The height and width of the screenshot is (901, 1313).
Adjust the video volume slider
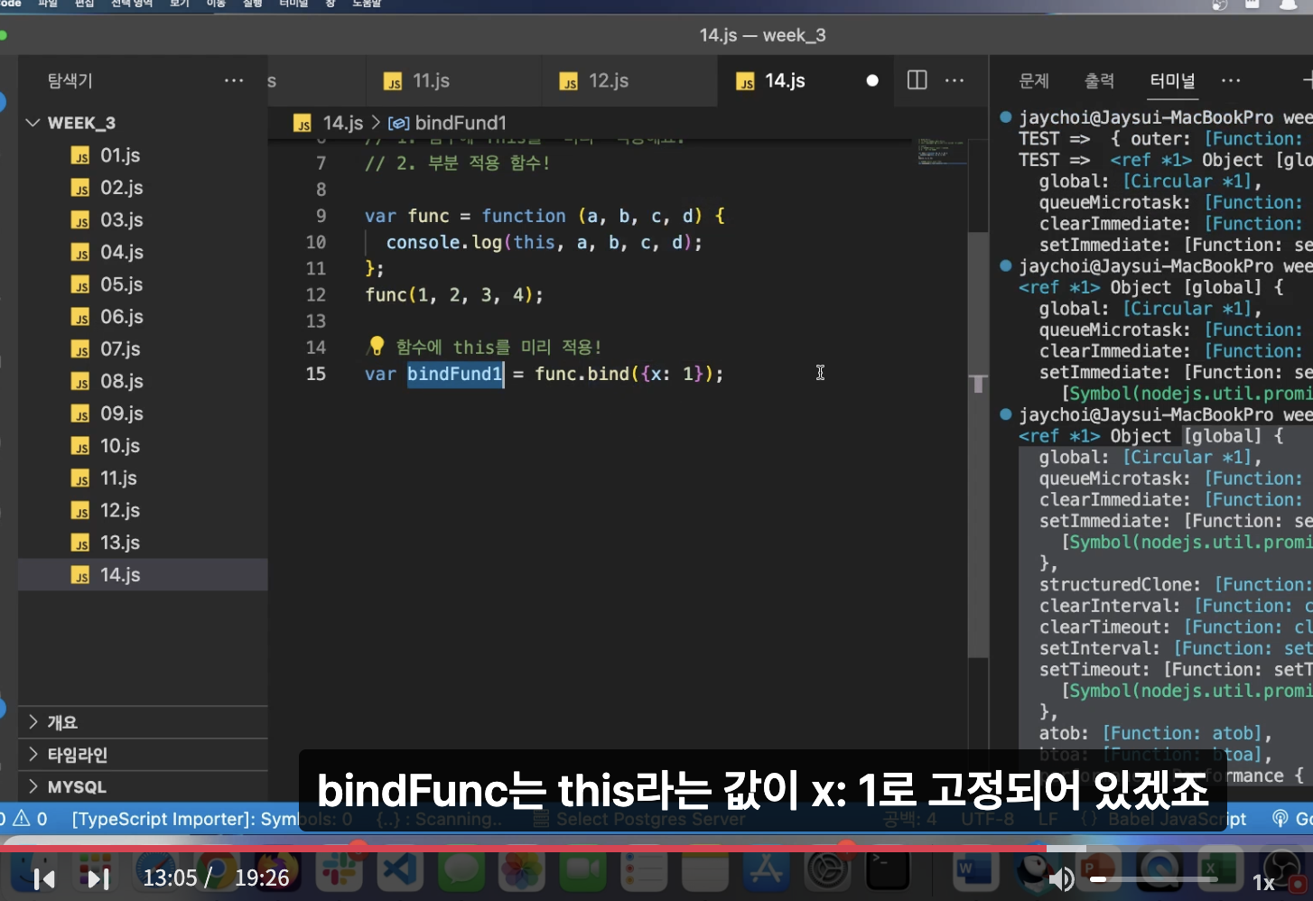1153,878
